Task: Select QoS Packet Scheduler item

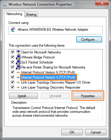Action: tap(37, 62)
